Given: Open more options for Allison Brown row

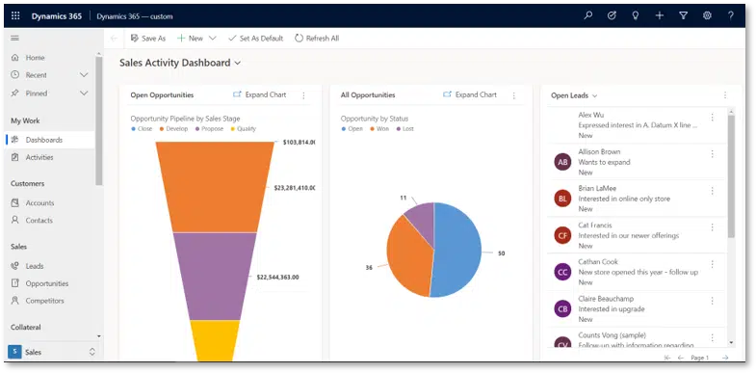Looking at the screenshot, I should click(712, 154).
